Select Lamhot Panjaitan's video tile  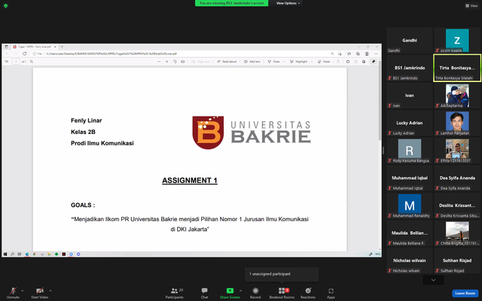[x=457, y=123]
